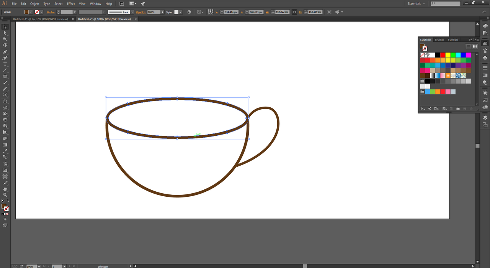This screenshot has width=490, height=268.
Task: Open the File menu
Action: point(14,3)
